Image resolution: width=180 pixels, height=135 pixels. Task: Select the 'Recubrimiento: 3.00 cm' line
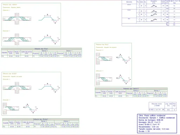point(149,127)
